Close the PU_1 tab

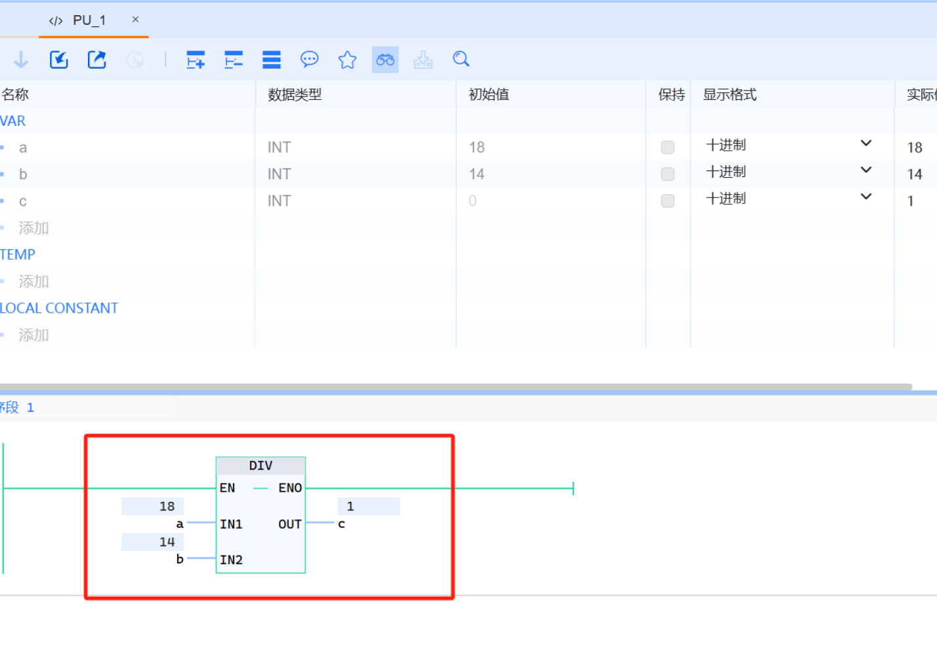click(x=135, y=20)
